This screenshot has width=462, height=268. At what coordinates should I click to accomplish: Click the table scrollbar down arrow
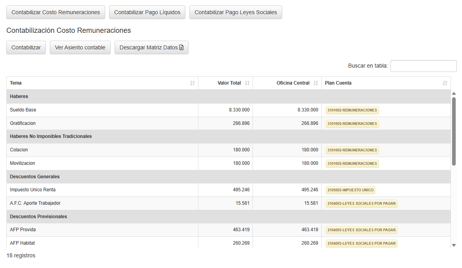coord(454,245)
